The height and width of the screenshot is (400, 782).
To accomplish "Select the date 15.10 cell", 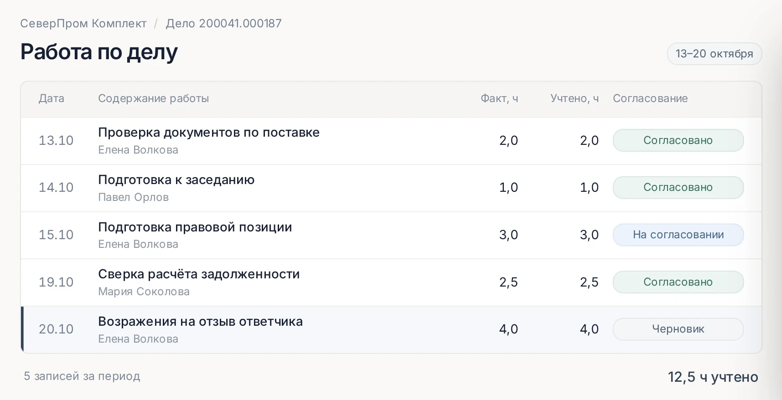I will tap(56, 235).
